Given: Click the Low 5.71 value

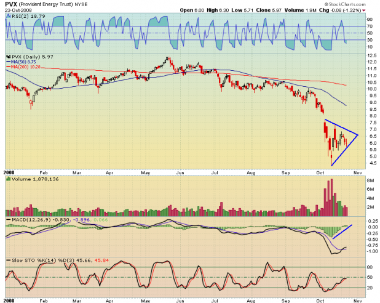Looking at the screenshot, I should coord(242,10).
